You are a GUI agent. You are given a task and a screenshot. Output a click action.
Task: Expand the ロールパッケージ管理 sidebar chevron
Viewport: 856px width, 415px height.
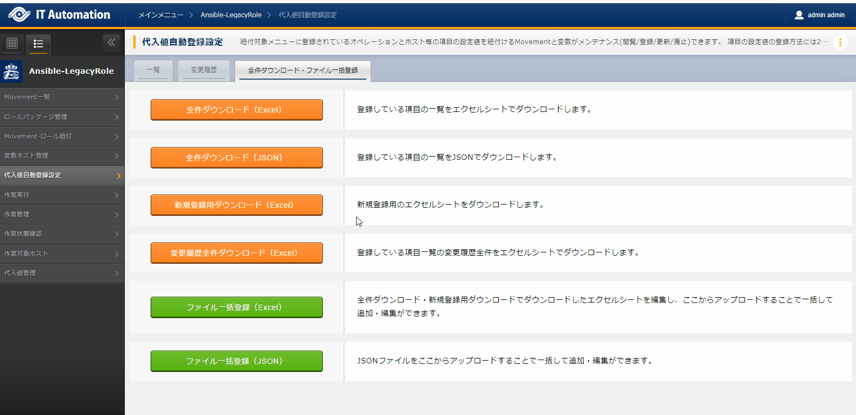pos(117,117)
